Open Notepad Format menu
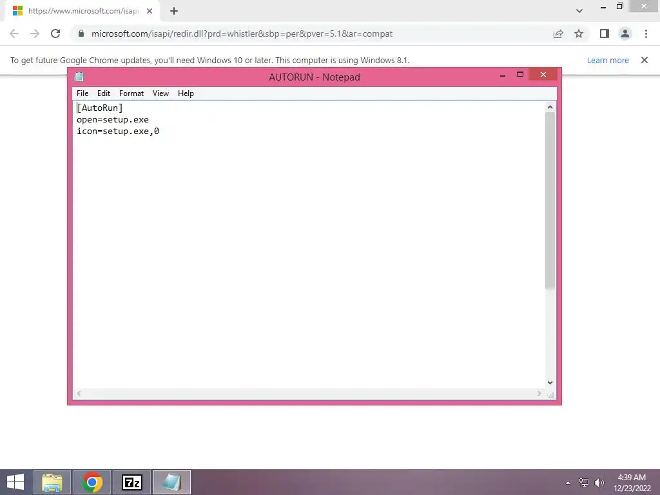Screen dimensions: 660x495 click(131, 93)
